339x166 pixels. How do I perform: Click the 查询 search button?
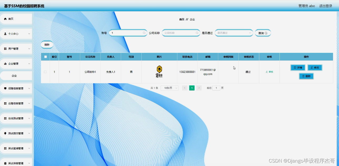(263, 33)
